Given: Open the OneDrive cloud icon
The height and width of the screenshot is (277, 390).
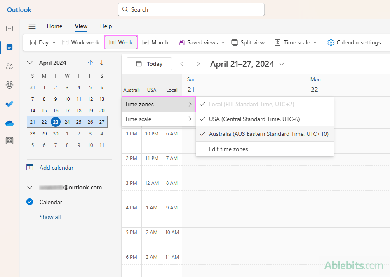Looking at the screenshot, I should (x=9, y=123).
